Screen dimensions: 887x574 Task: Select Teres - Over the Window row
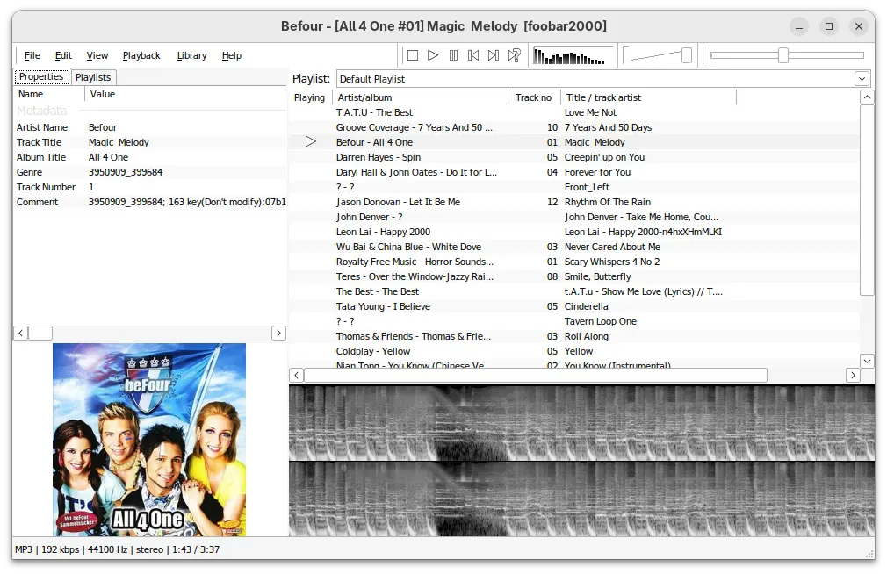tap(574, 276)
